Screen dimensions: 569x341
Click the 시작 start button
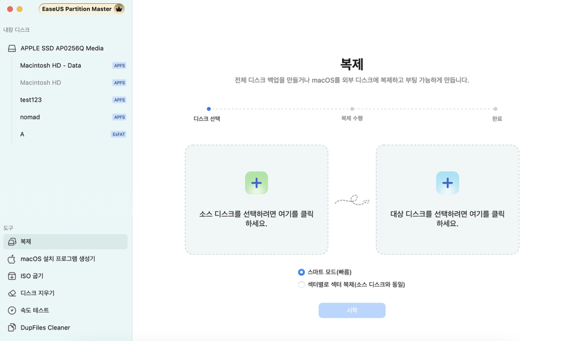click(x=352, y=311)
